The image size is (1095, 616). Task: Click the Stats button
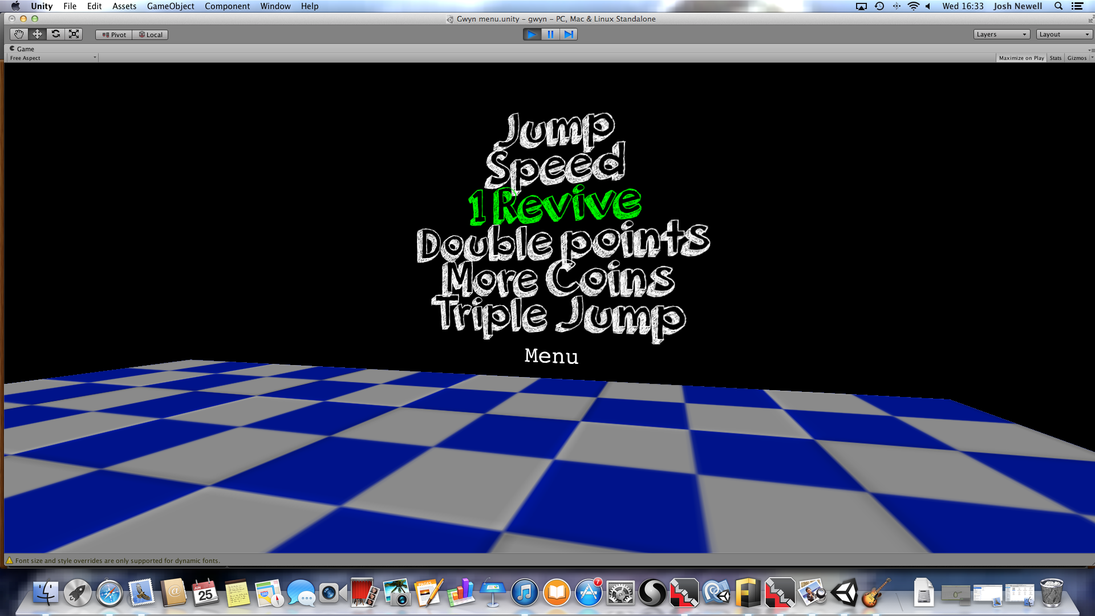1055,58
